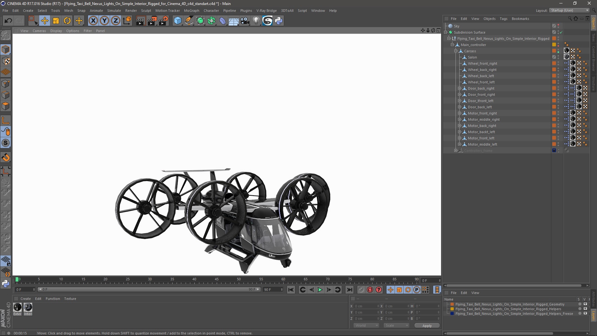The width and height of the screenshot is (597, 336).
Task: Open the Spline pen tool icon
Action: click(189, 21)
